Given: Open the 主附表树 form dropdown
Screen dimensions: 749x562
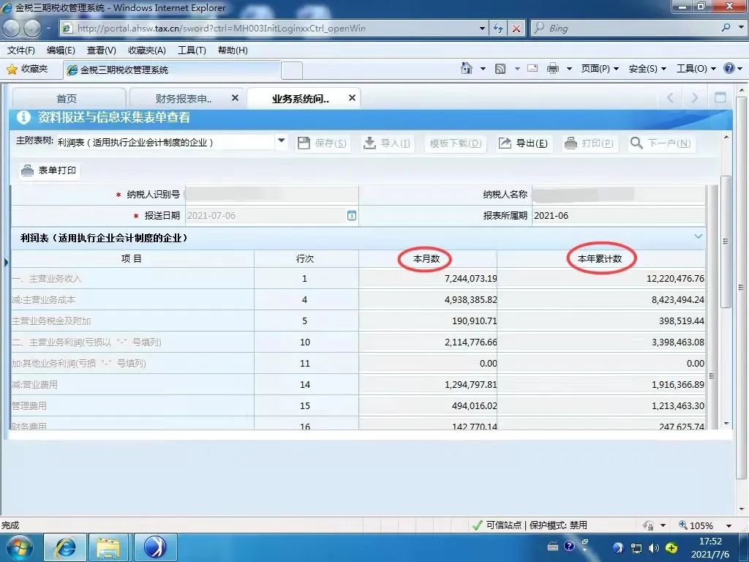Looking at the screenshot, I should [x=282, y=142].
